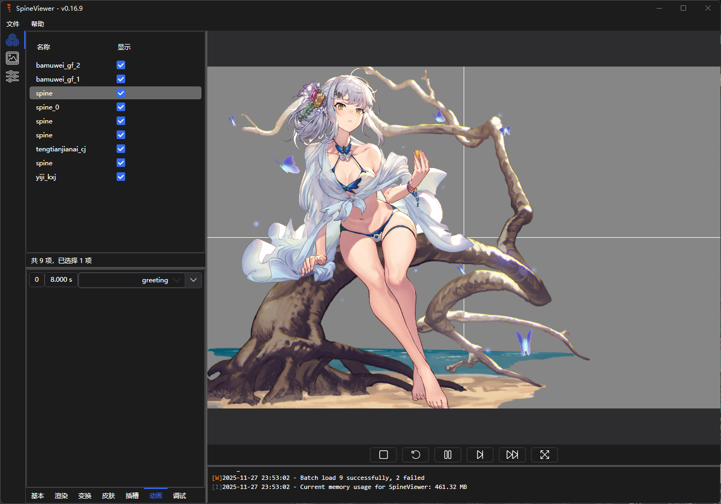Select bamuwei_gf_1 in the list

(x=116, y=79)
